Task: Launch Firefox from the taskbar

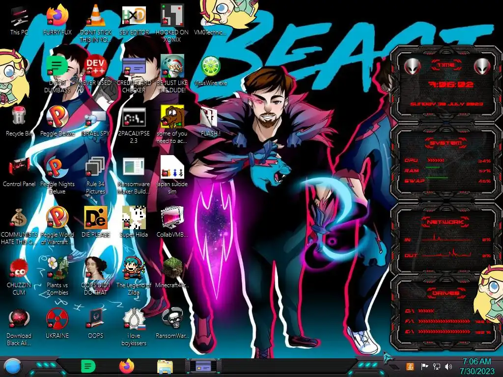Action: [127, 366]
